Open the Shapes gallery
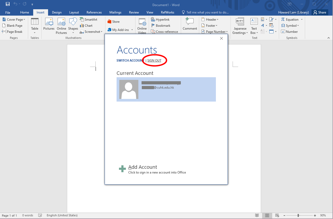This screenshot has height=219, width=333. tap(73, 26)
